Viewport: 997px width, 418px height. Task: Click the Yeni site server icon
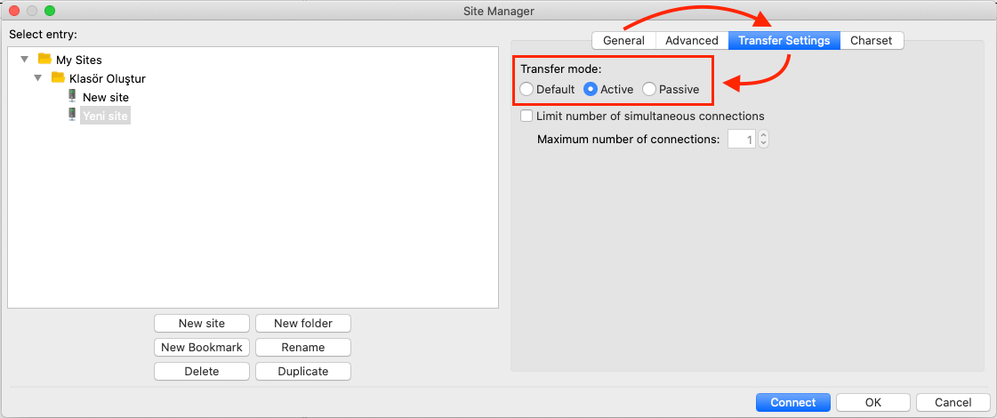coord(72,115)
